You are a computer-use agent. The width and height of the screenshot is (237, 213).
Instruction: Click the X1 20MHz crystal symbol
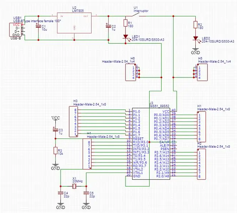(x=73, y=186)
